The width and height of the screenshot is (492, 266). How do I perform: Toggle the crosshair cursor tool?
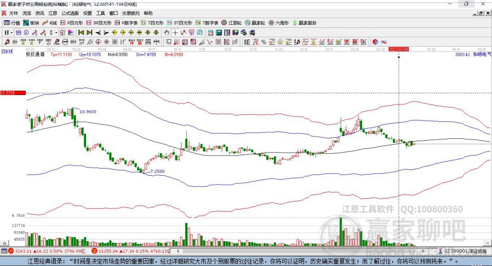[175, 33]
